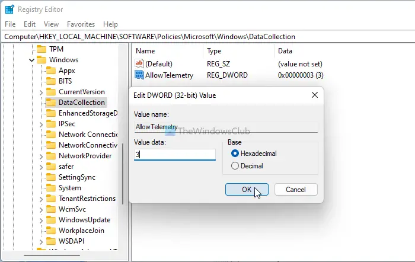Collapse the Windows tree node
The height and width of the screenshot is (262, 415).
[32, 60]
